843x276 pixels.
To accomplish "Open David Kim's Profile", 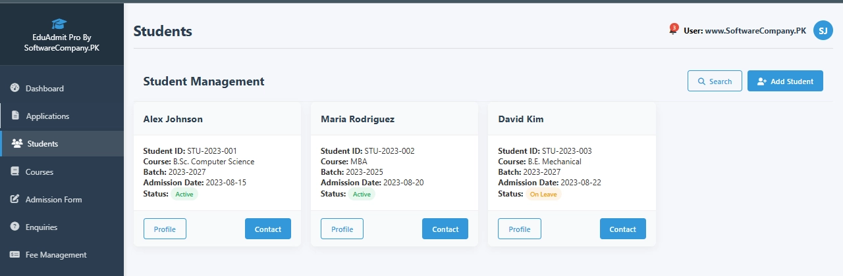I will (x=519, y=229).
